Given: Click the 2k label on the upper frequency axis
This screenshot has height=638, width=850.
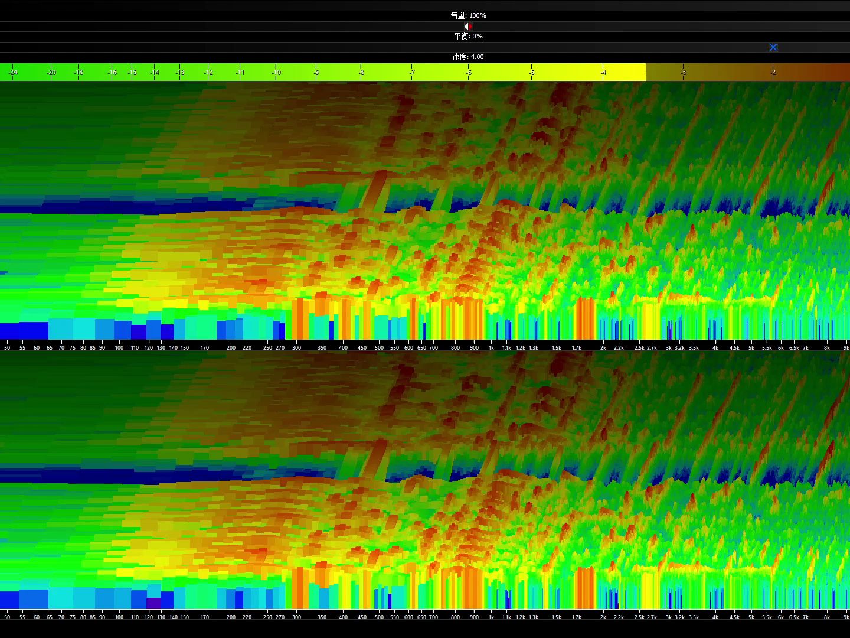Looking at the screenshot, I should pos(603,347).
